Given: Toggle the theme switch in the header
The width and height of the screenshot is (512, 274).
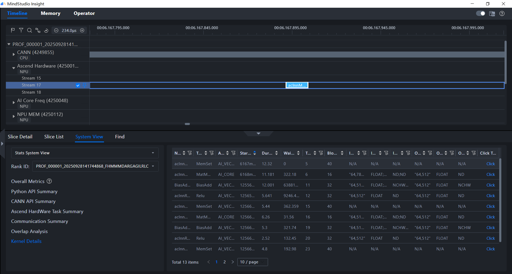Looking at the screenshot, I should coord(481,14).
